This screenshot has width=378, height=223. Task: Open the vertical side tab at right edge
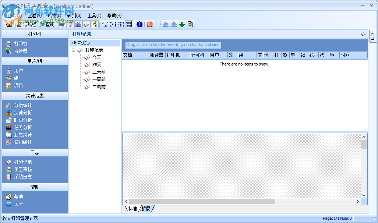coord(373,36)
